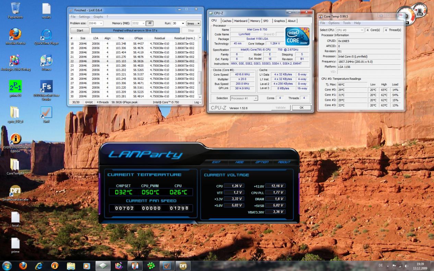Click OPTION in LANParty panel
The height and width of the screenshot is (271, 434).
[x=262, y=162]
